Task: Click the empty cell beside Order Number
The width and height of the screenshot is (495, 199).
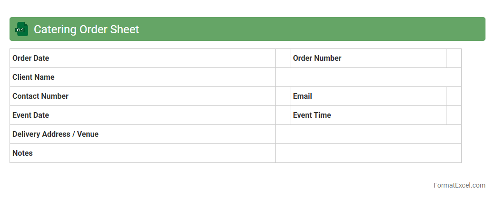Action: click(x=454, y=58)
